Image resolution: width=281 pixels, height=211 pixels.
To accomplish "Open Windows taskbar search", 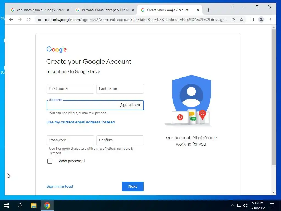I will click(x=20, y=206).
